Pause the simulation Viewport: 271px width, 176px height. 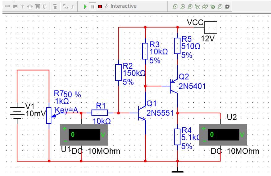click(x=93, y=6)
